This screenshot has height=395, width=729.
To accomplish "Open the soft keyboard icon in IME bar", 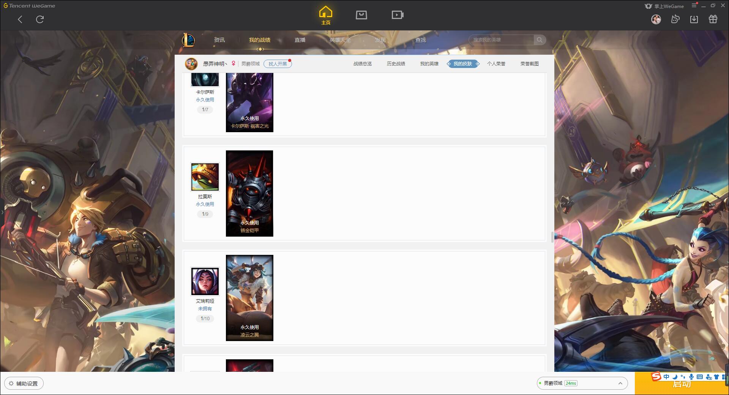I will click(700, 377).
